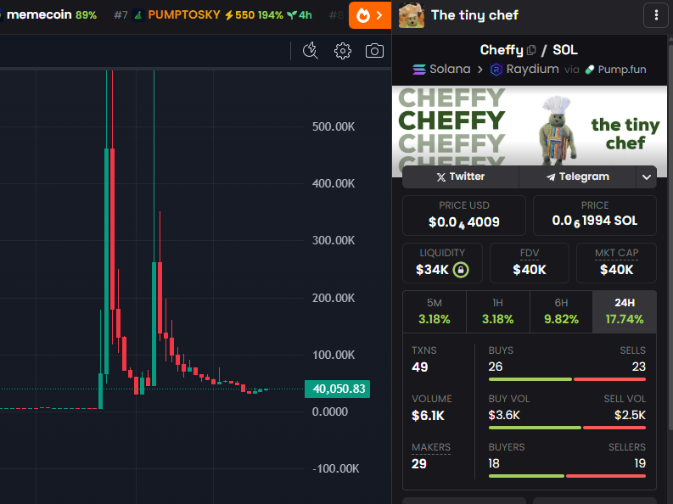Copy the Cheffy token address icon
The image size is (673, 504).
[x=531, y=50]
